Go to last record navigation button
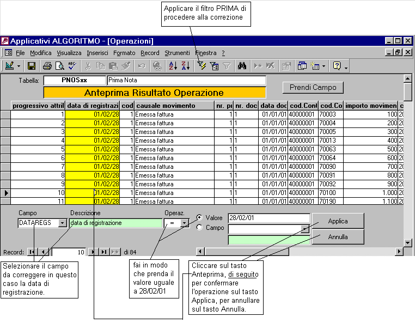 (104, 252)
